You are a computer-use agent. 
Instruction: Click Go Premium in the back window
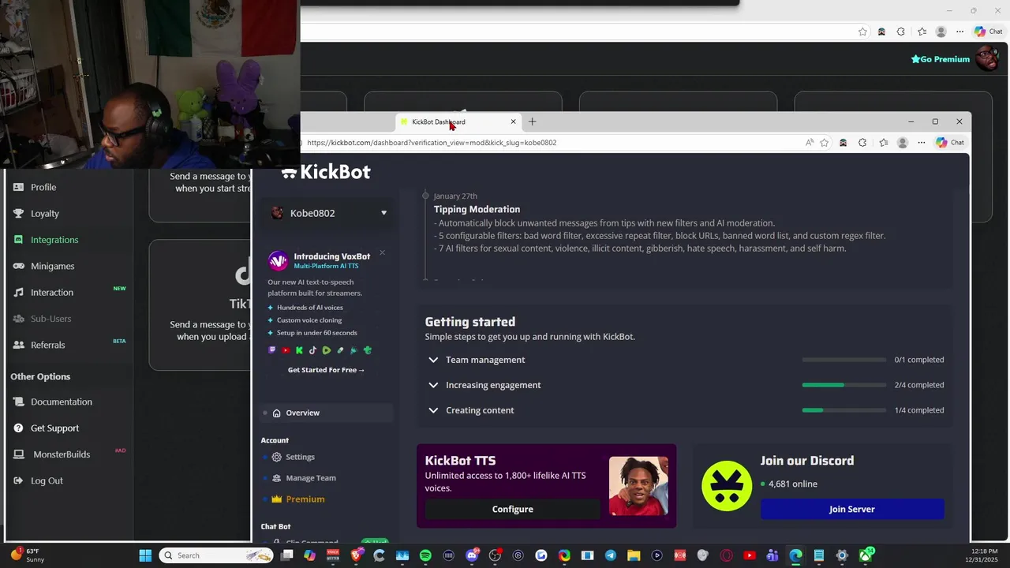point(941,59)
